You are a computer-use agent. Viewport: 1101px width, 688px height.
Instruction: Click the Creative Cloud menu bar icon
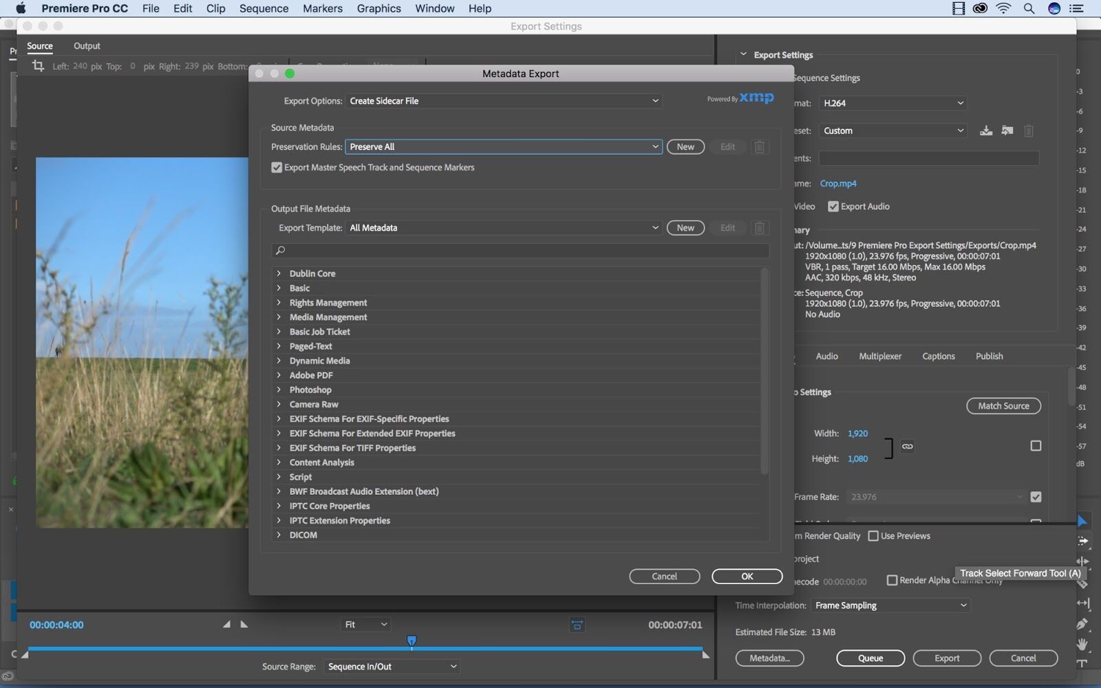[981, 8]
